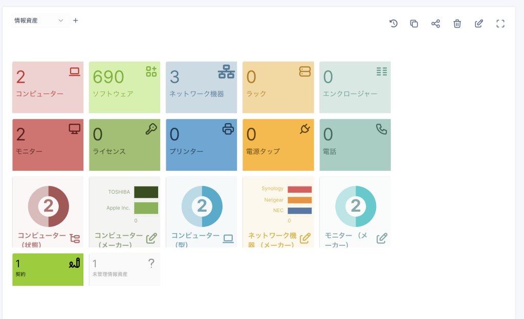Click the network devices icon on ネットワーク機器 card

click(x=226, y=72)
